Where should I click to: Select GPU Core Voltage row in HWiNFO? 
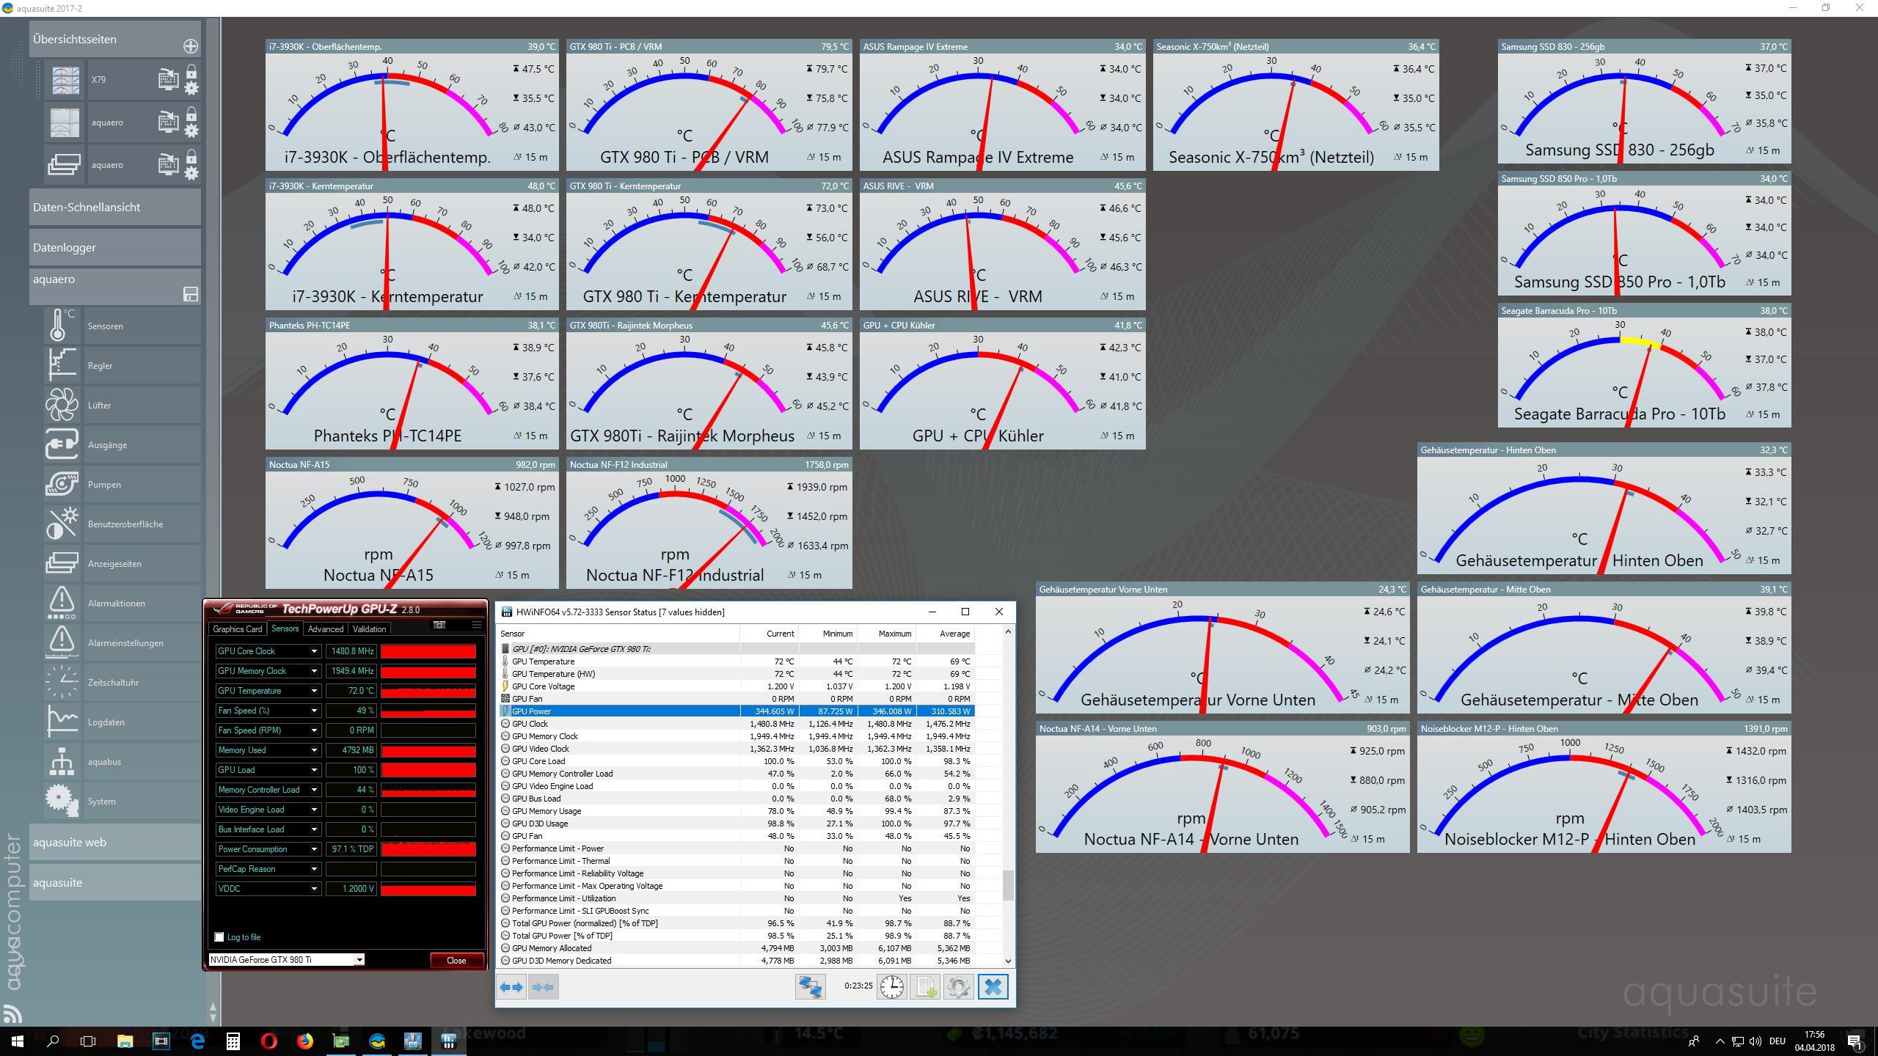[737, 686]
